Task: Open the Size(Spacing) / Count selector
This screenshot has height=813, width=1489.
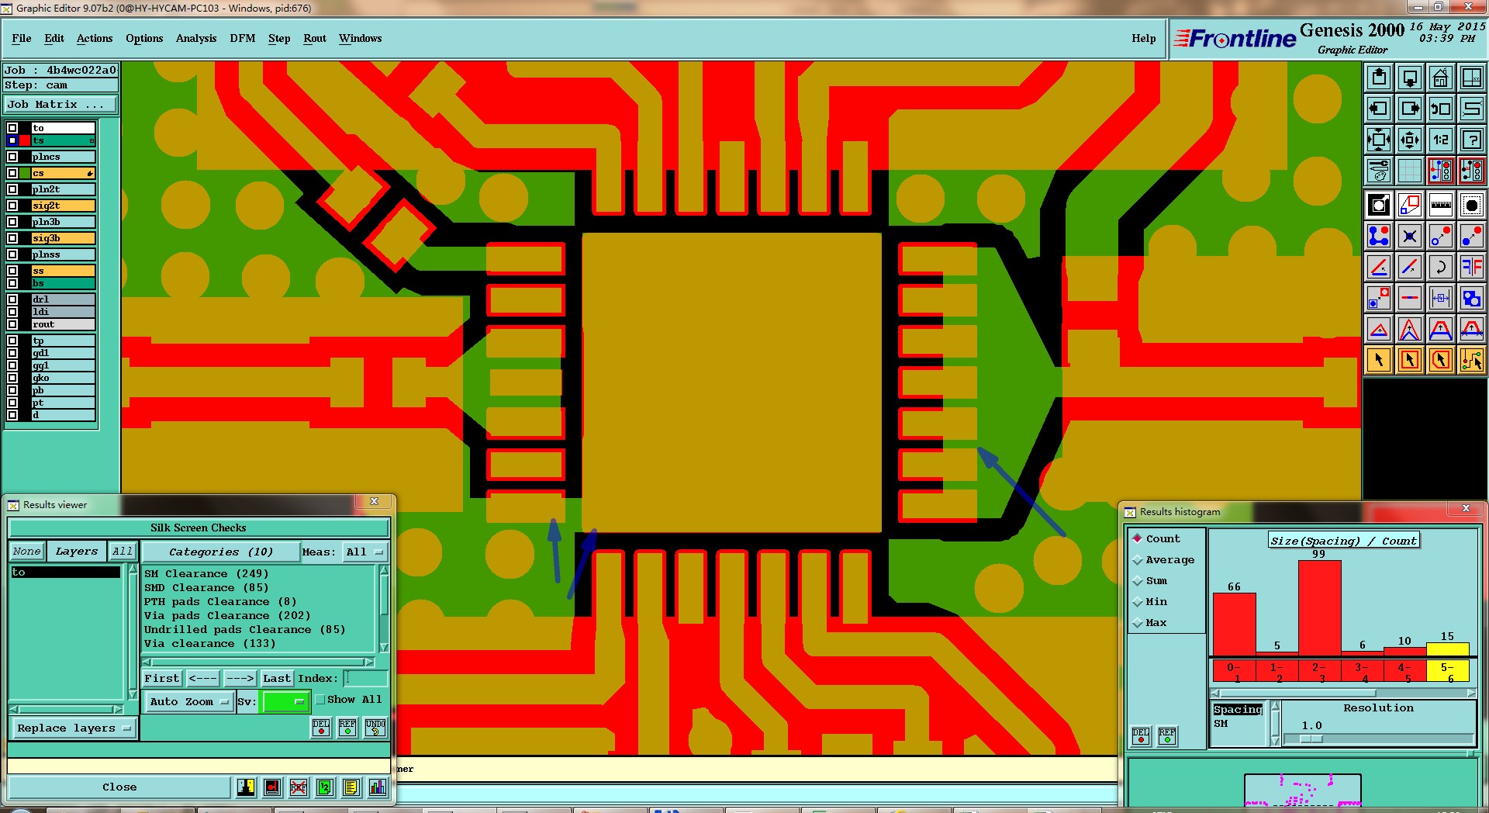Action: point(1343,541)
